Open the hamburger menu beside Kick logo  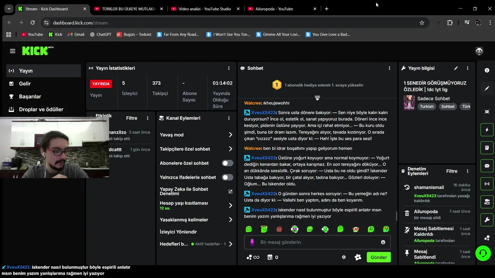[x=12, y=51]
